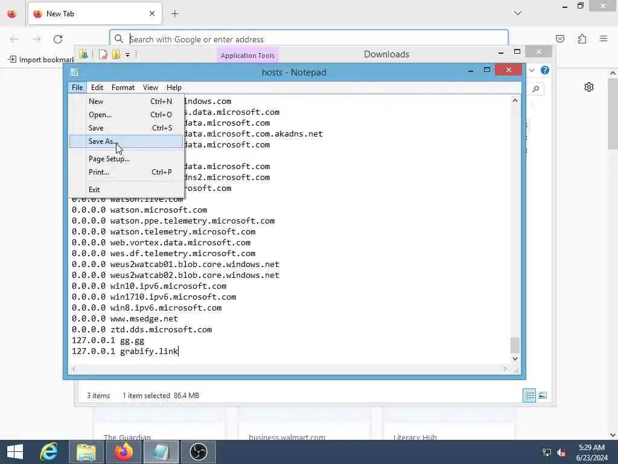Screen dimensions: 618x464
Task: Select the New Tab tab
Action: (x=95, y=13)
